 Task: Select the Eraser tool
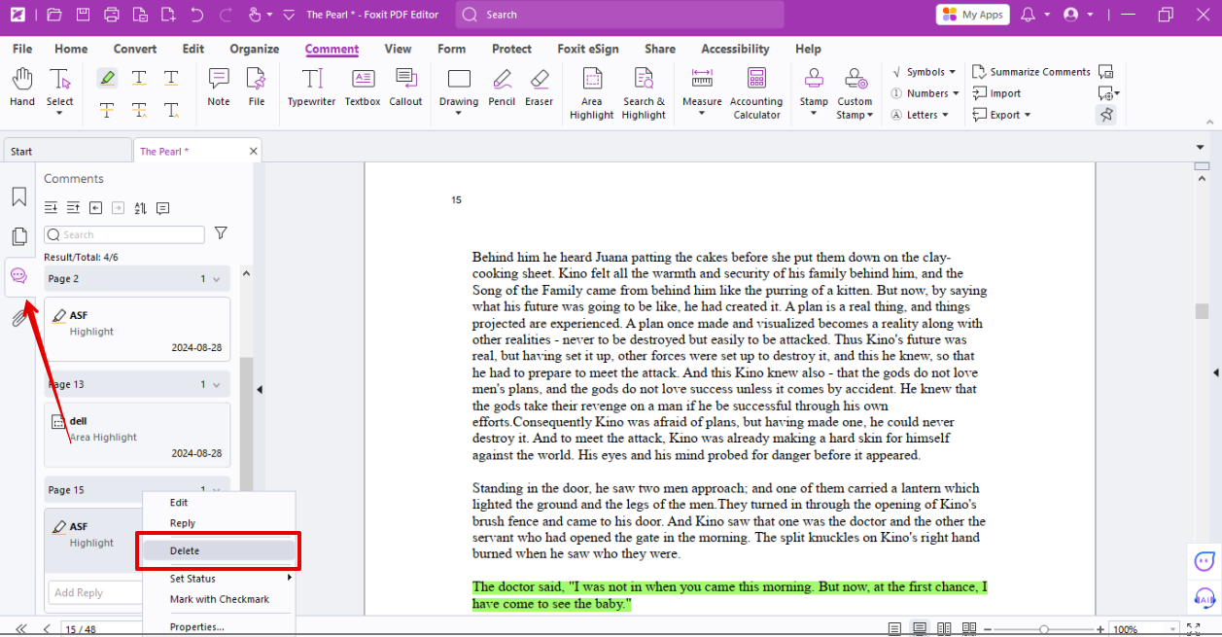(539, 88)
